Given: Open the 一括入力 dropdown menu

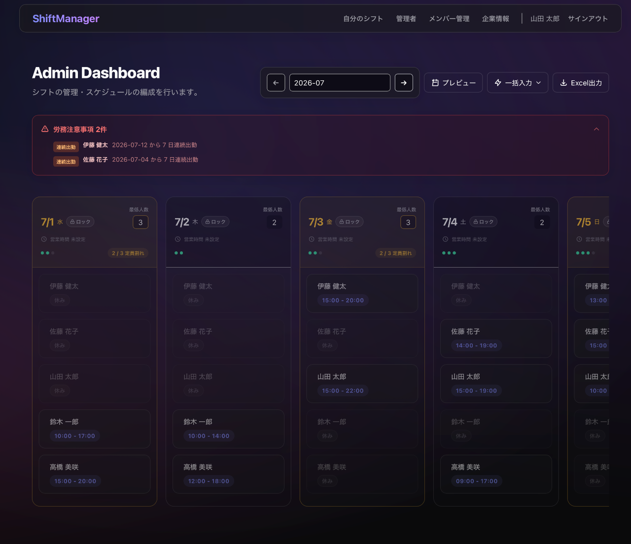Looking at the screenshot, I should click(x=518, y=83).
